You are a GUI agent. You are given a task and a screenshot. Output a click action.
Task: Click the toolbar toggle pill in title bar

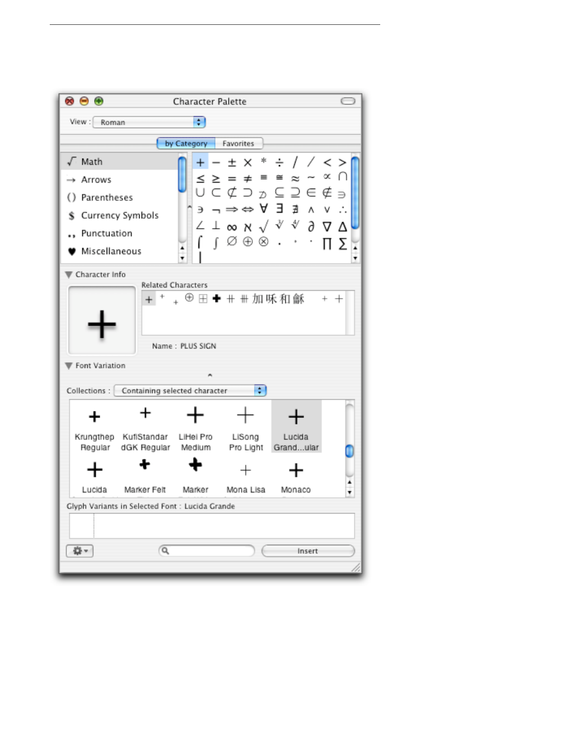[x=348, y=101]
